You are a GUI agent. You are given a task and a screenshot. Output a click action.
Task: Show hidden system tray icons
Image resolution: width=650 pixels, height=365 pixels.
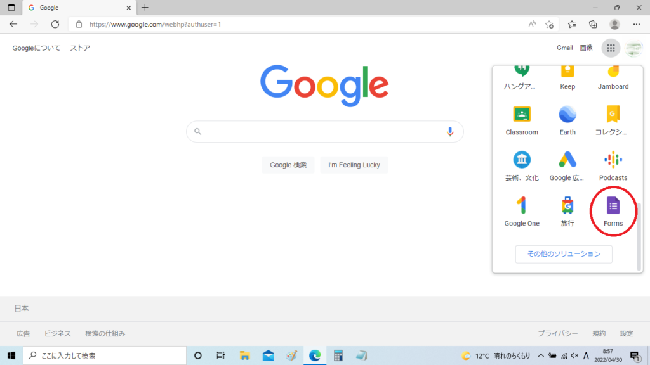click(541, 355)
